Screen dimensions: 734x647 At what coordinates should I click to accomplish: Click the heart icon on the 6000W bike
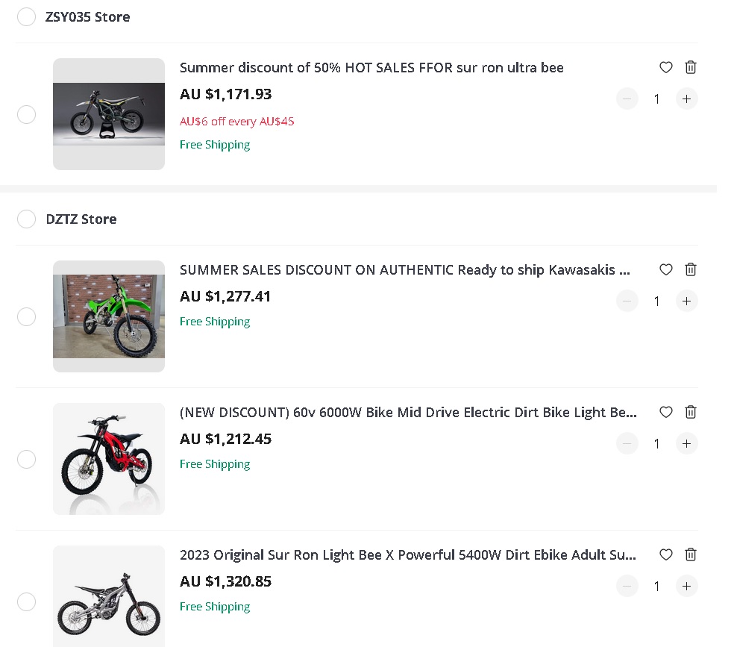(x=665, y=412)
